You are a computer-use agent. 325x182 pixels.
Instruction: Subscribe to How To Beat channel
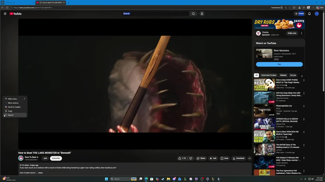click(56, 158)
